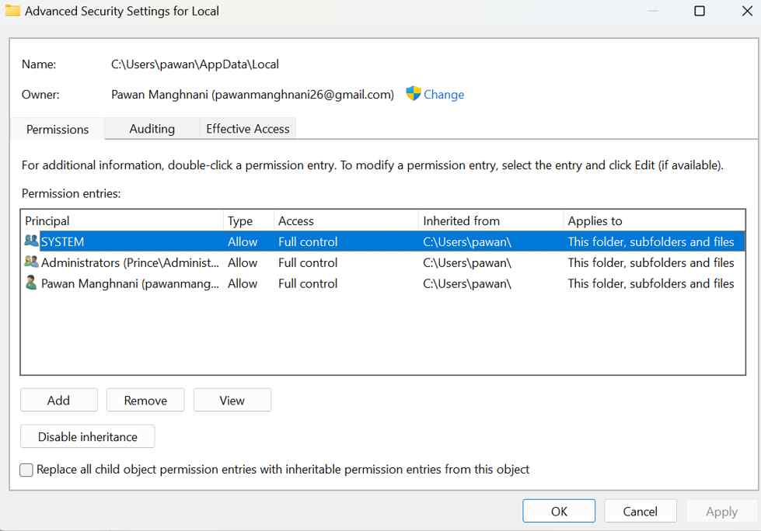Confirm with the OK button
The height and width of the screenshot is (531, 761).
[559, 512]
